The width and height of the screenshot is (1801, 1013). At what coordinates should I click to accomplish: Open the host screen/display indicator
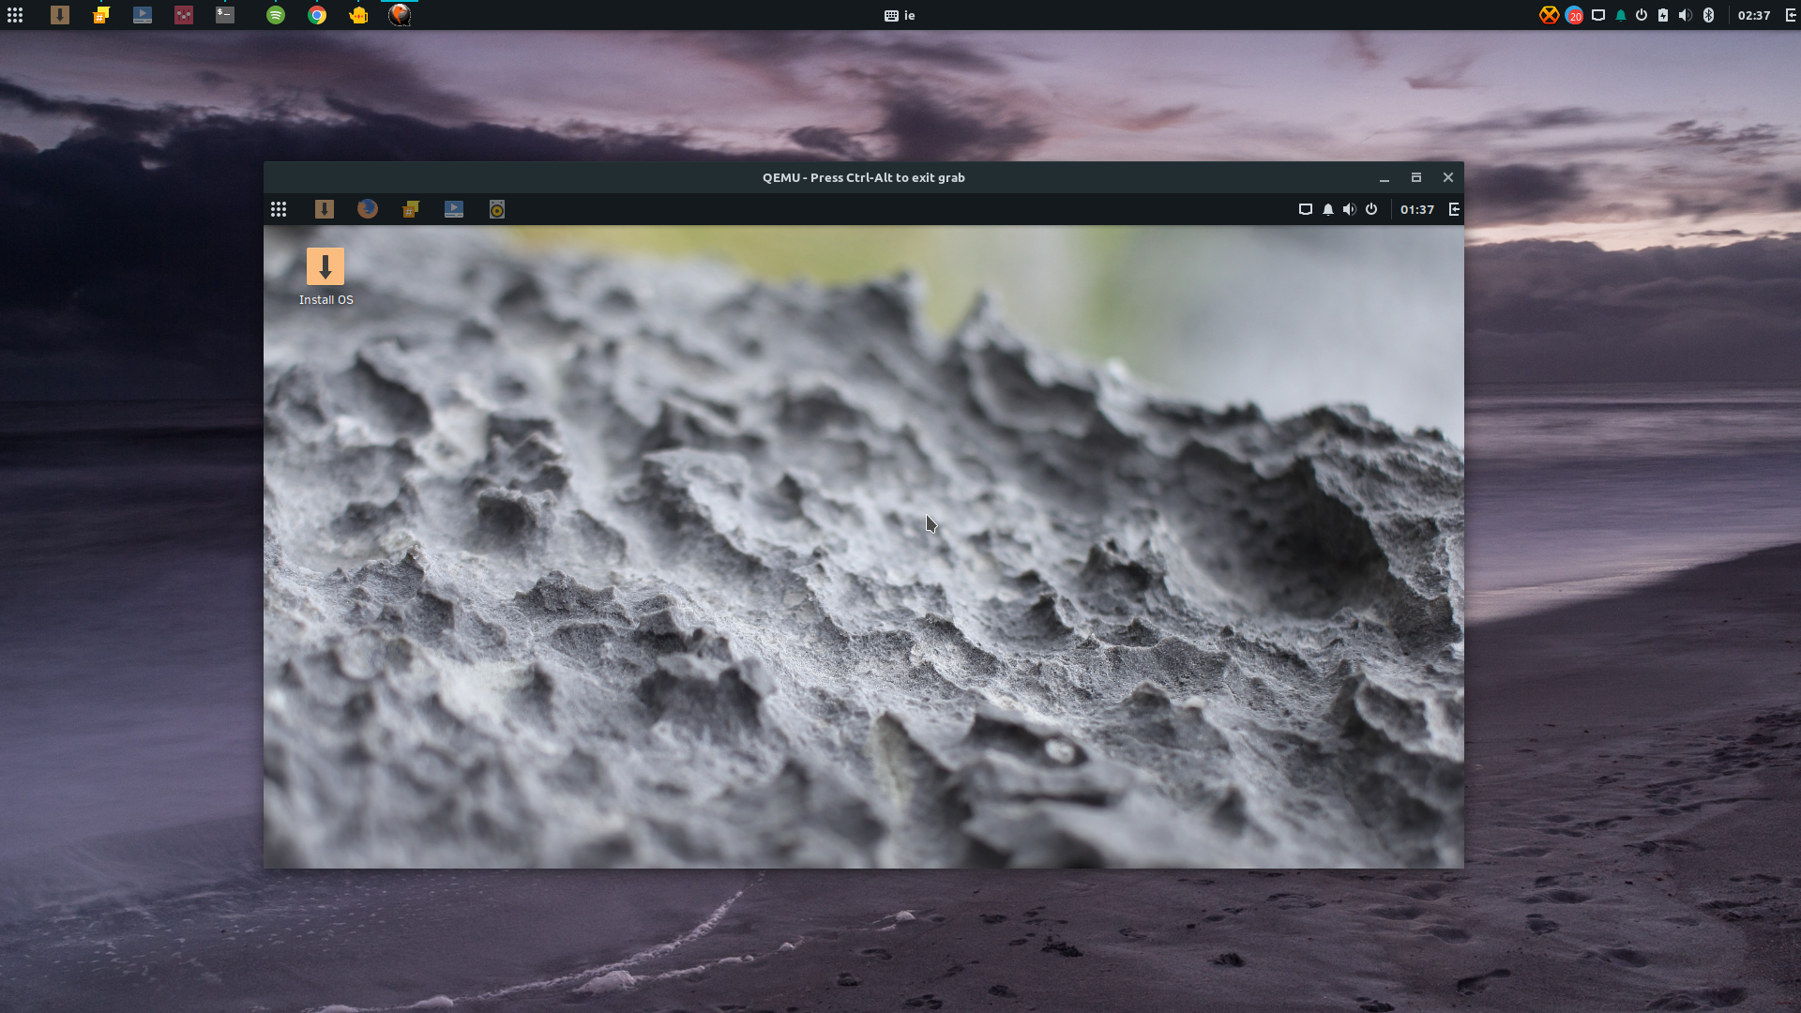point(1598,15)
